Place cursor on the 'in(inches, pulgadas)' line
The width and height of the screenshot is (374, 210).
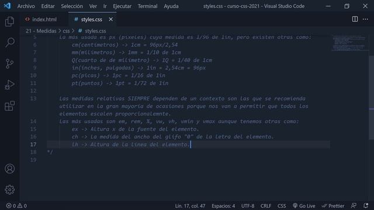click(138, 68)
